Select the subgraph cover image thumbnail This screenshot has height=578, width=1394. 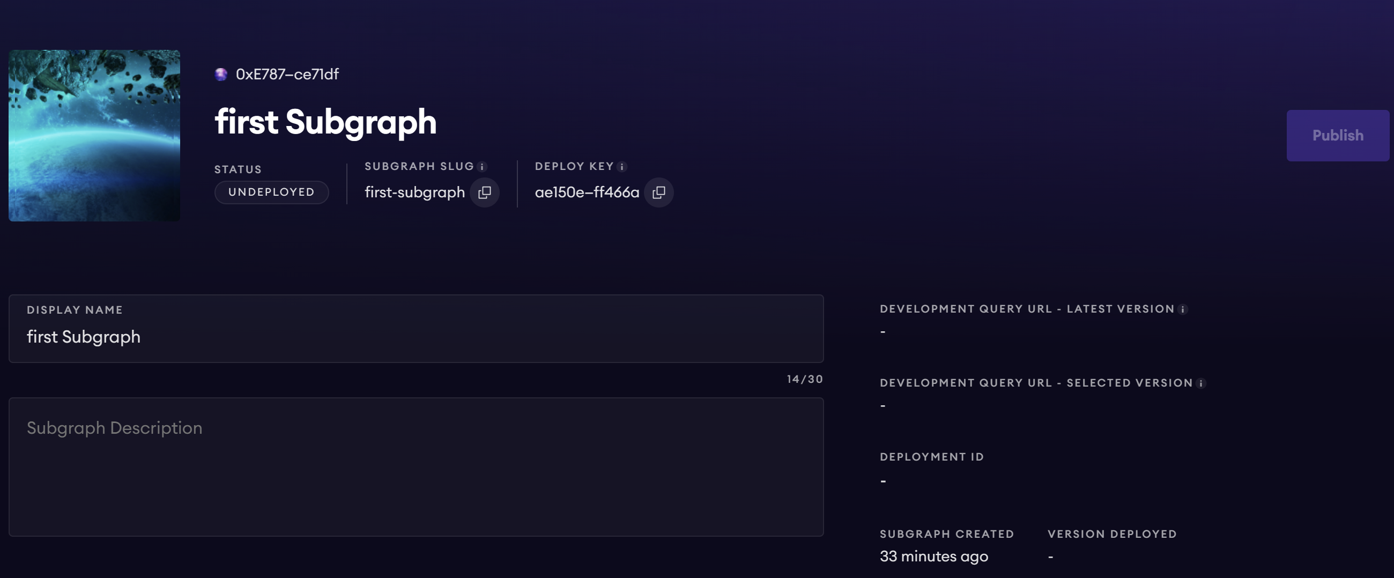94,135
